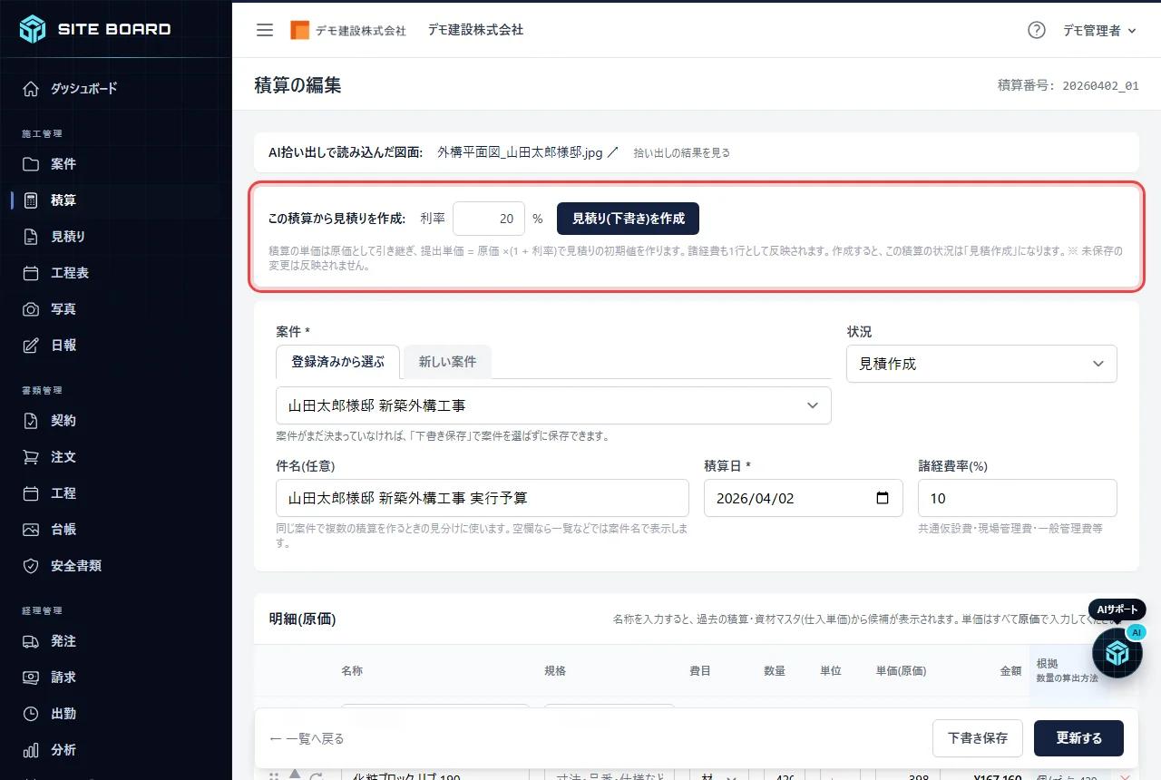The image size is (1161, 780).
Task: Open the hamburger menu icon
Action: (265, 30)
